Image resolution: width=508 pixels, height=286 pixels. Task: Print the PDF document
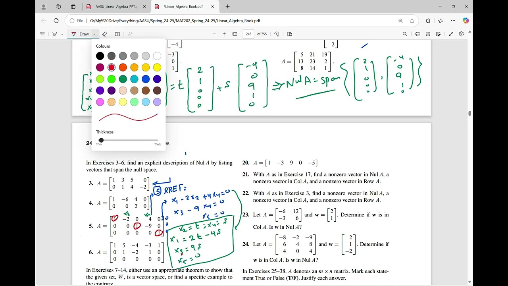click(x=418, y=34)
